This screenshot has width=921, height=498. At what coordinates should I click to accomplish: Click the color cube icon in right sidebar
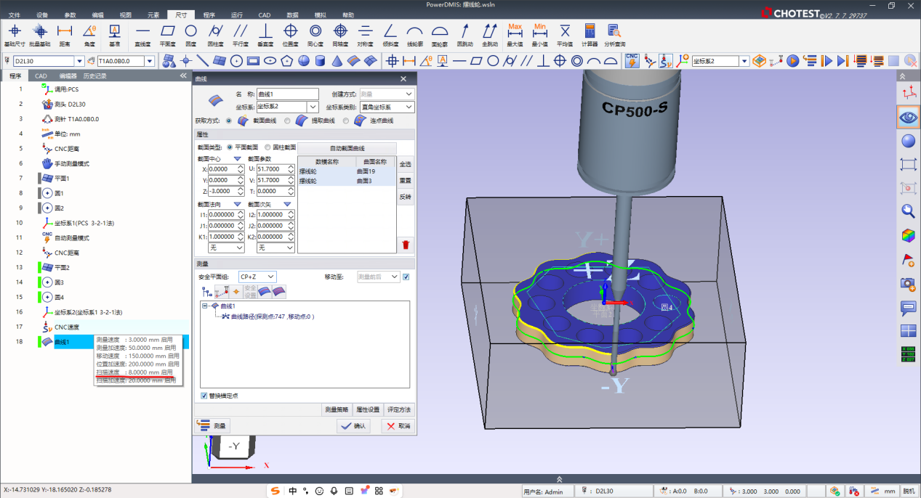(x=908, y=235)
